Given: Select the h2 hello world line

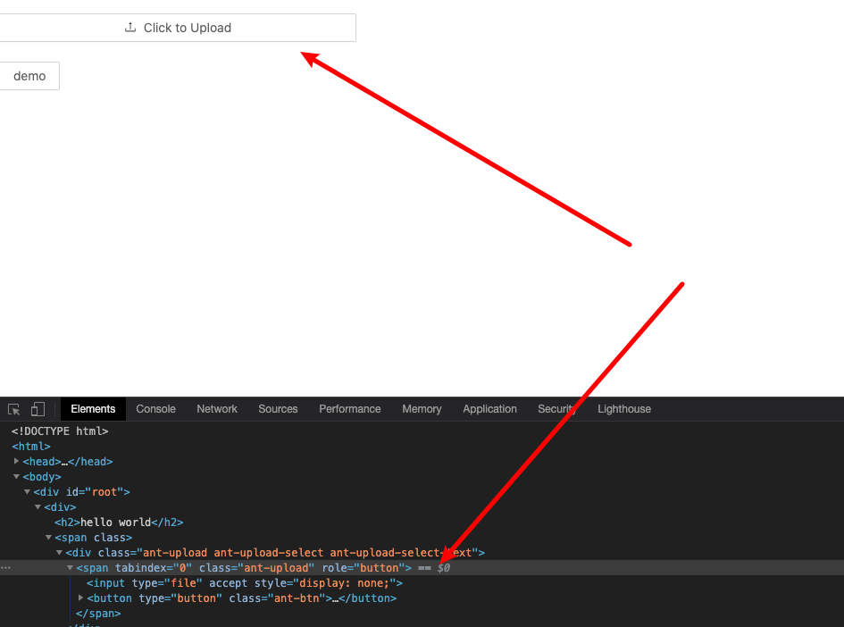Looking at the screenshot, I should (x=119, y=522).
